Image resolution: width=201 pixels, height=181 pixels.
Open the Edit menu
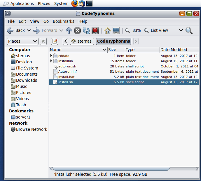click(x=22, y=21)
